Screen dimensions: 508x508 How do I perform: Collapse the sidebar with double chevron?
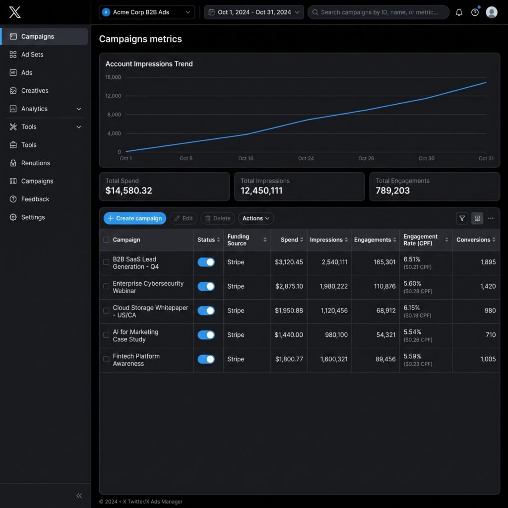pyautogui.click(x=79, y=496)
